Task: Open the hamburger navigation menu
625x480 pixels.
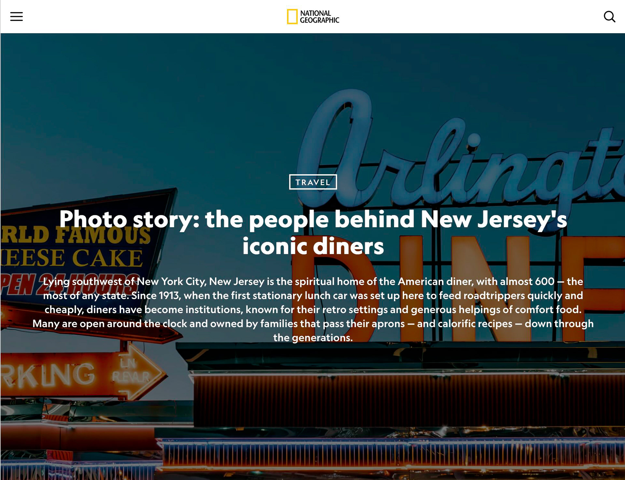Action: click(x=16, y=17)
